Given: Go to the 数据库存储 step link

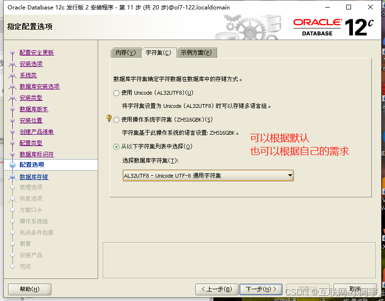Looking at the screenshot, I should [34, 177].
